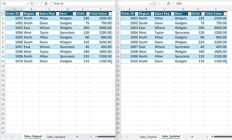The image size is (232, 140).
Task: Open Order ID filter dropdown in right window
Action: [x=137, y=14]
